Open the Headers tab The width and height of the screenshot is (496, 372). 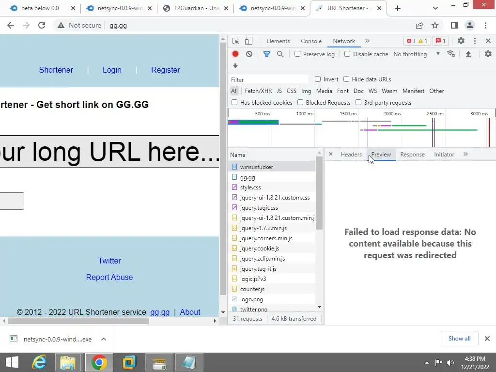pos(351,155)
